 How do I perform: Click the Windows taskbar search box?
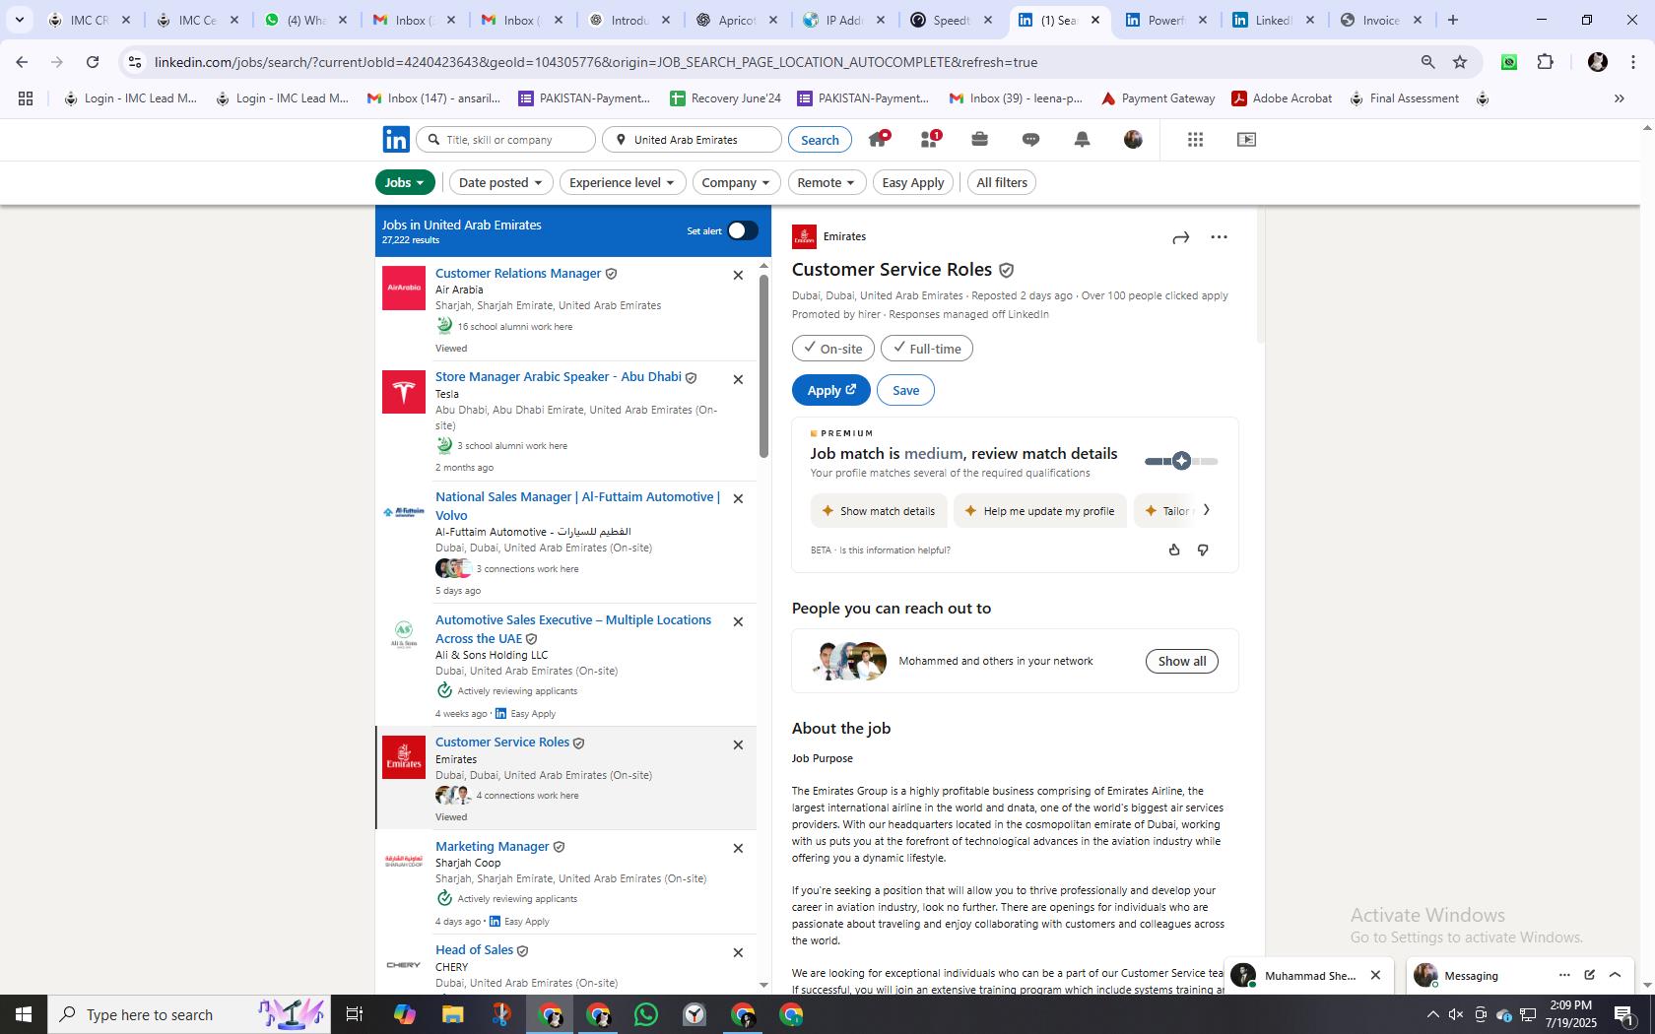click(189, 1014)
